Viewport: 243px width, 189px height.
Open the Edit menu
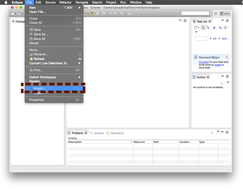coord(38,2)
